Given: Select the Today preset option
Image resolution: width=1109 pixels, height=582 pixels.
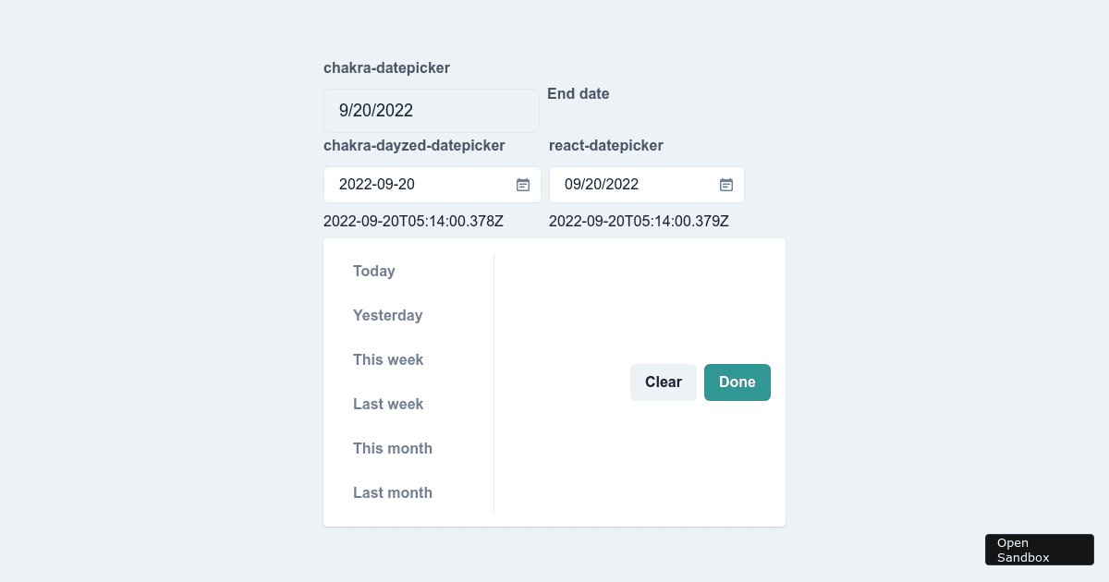Looking at the screenshot, I should [373, 271].
